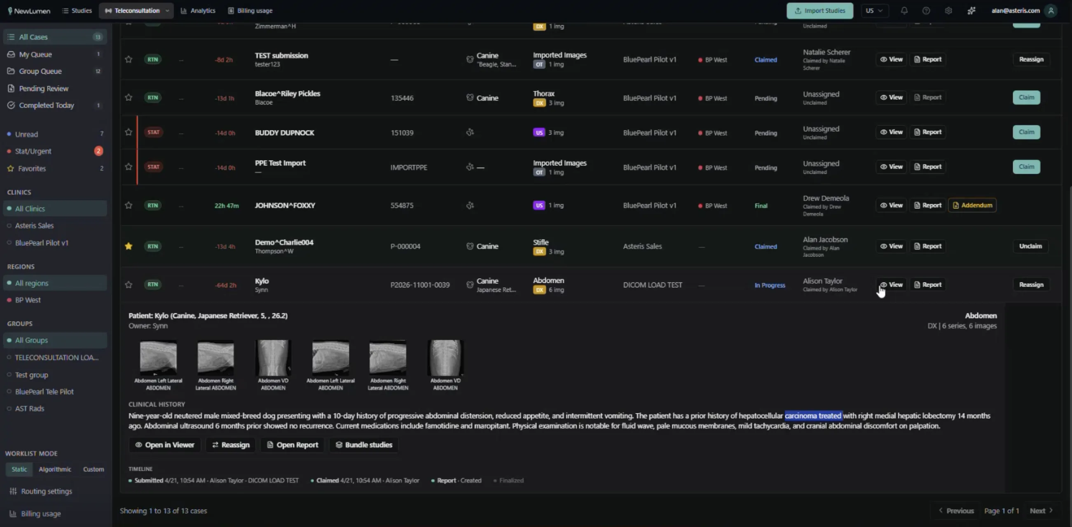Star the BUDDY DUPNOCK case
This screenshot has width=1072, height=527.
click(x=129, y=132)
